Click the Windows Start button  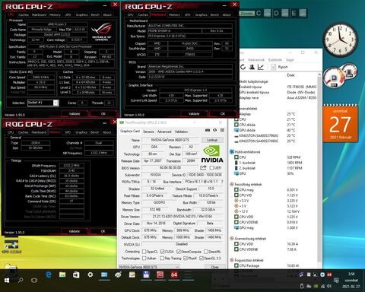(x=7, y=280)
